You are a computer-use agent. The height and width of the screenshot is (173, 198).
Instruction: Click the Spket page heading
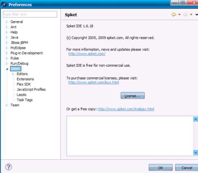pos(71,15)
